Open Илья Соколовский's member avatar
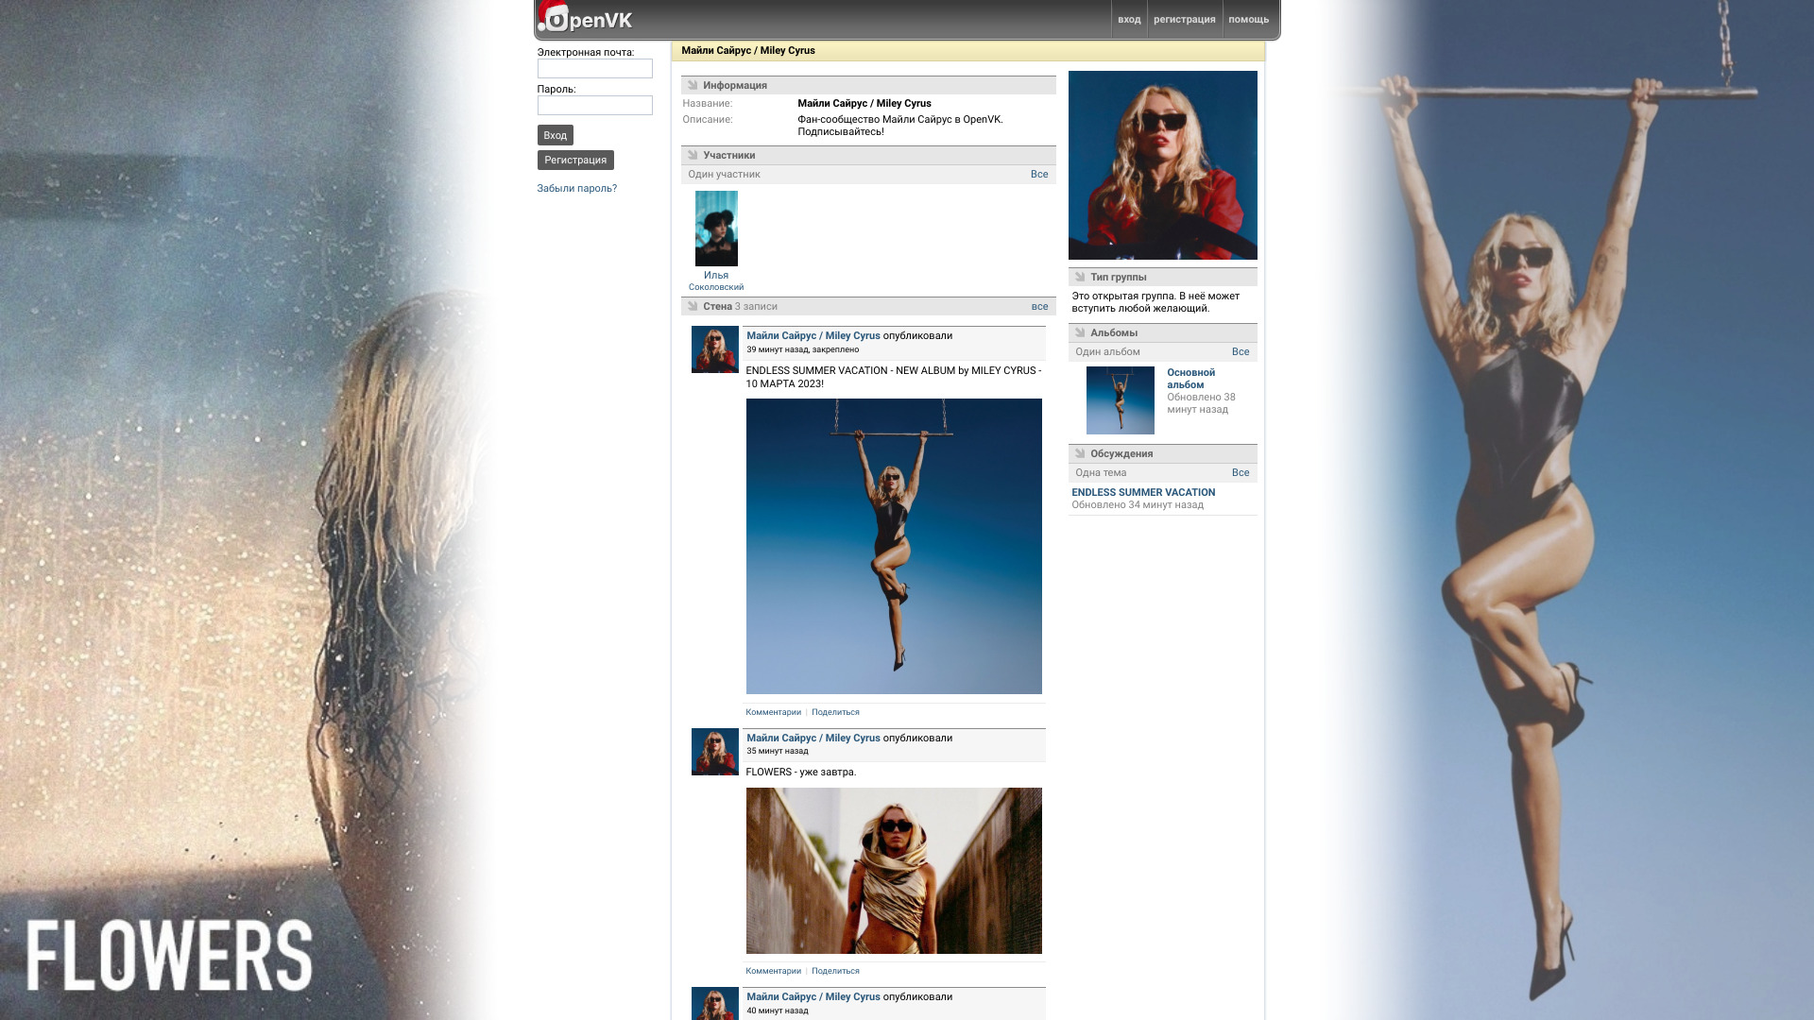Image resolution: width=1814 pixels, height=1020 pixels. tap(716, 229)
